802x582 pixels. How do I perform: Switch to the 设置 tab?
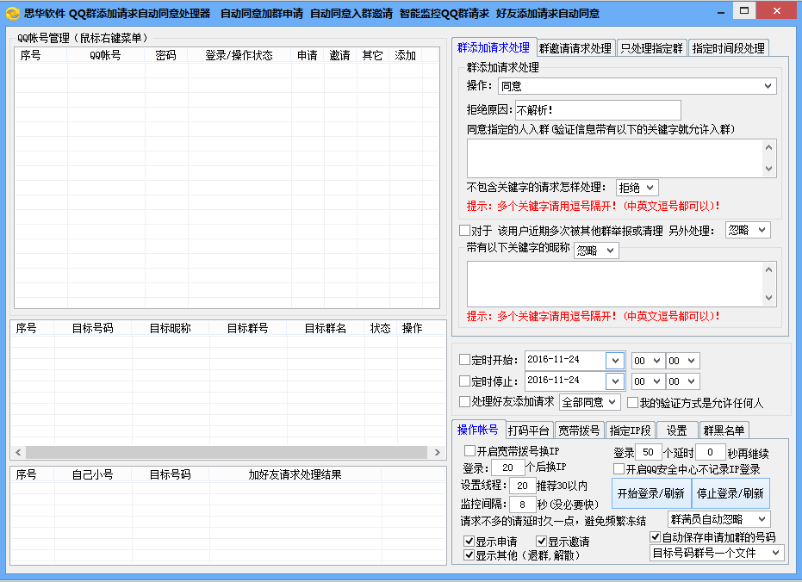tap(677, 430)
